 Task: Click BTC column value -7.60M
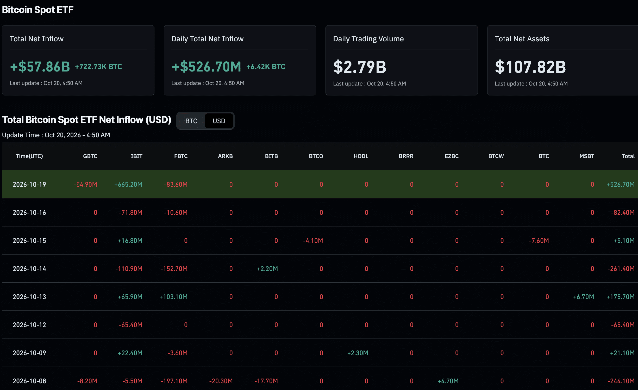539,240
